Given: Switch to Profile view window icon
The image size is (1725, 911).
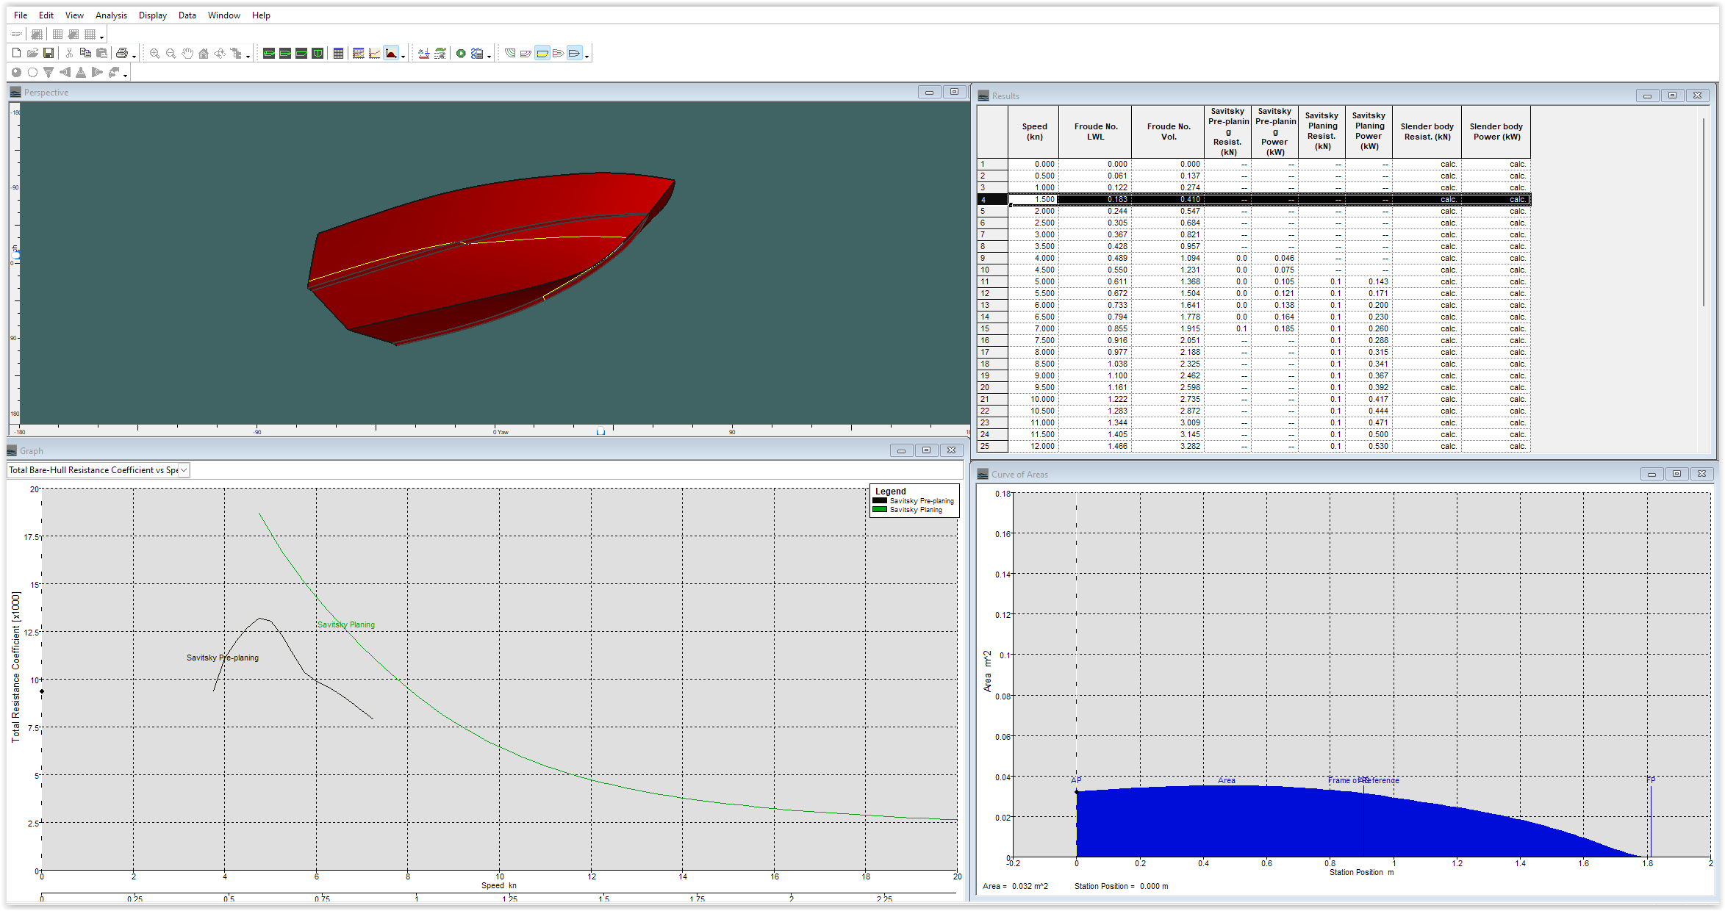Looking at the screenshot, I should pyautogui.click(x=301, y=53).
